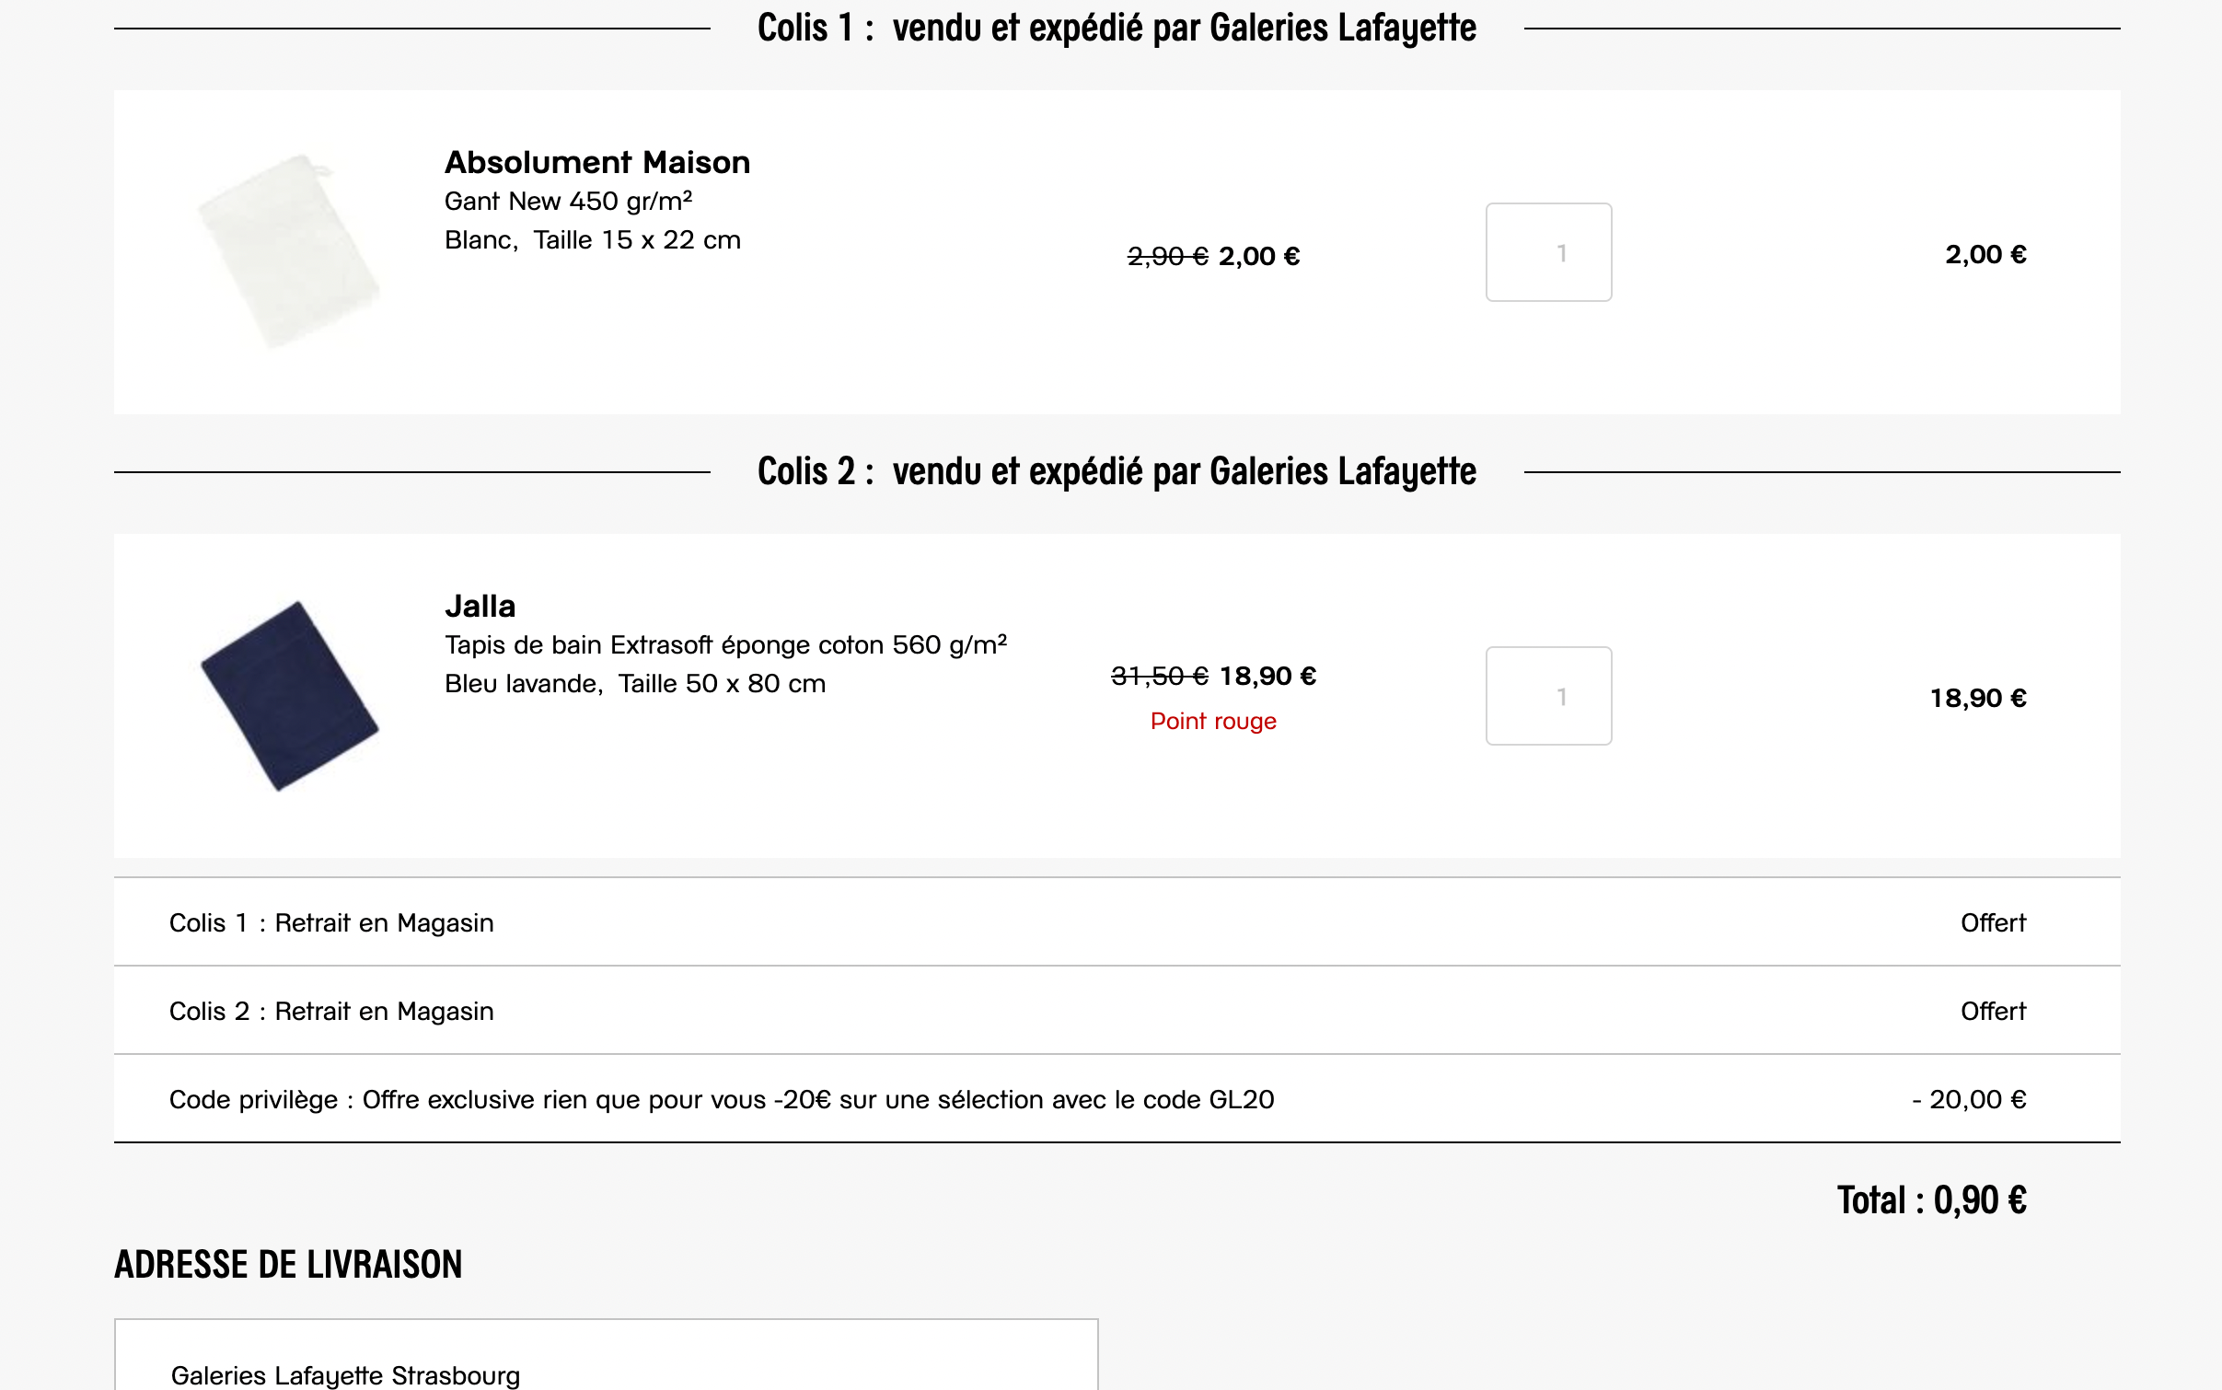Viewport: 2222px width, 1390px height.
Task: Click the -20,00 € discount amount
Action: click(x=1968, y=1099)
